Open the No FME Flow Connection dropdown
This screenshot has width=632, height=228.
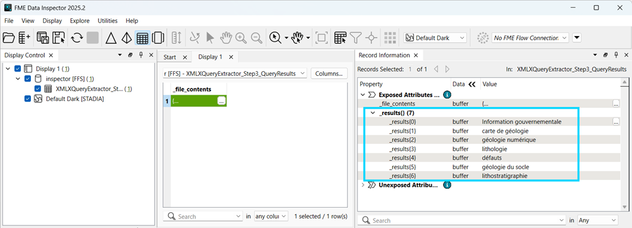[x=530, y=38]
